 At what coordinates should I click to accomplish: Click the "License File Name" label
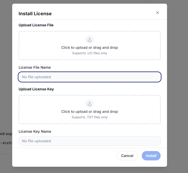[35, 67]
